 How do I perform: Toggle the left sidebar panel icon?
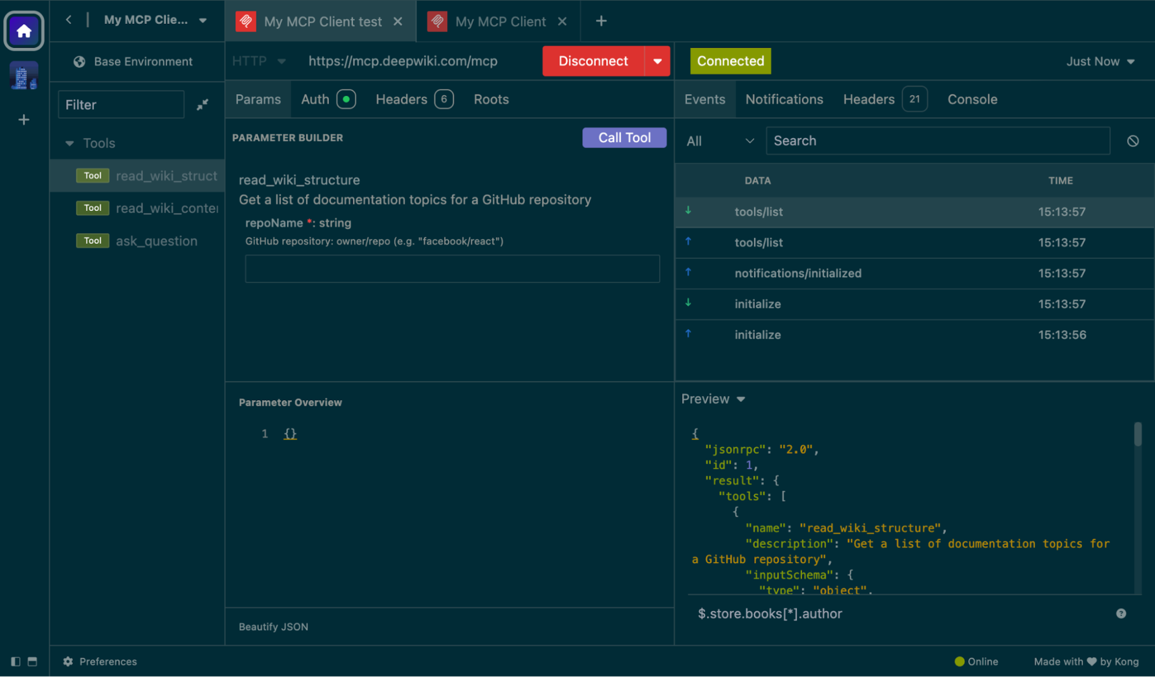click(x=16, y=661)
